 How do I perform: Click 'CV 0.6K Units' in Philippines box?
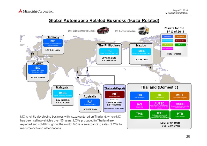click(109, 60)
